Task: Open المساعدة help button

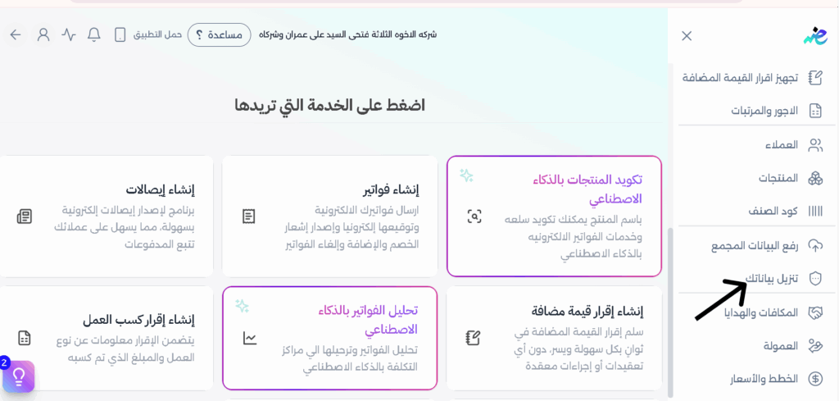Action: 219,35
